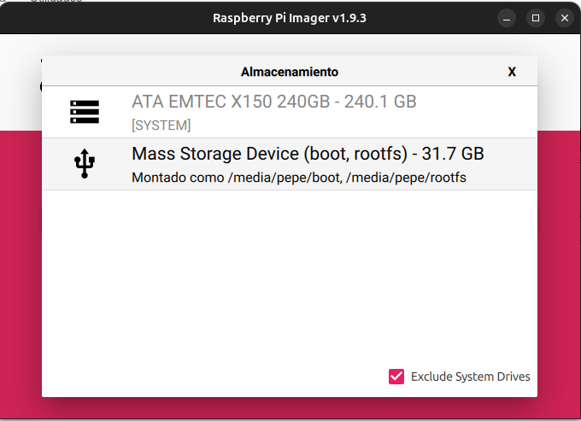Click the "Montado como /media/pepe/boot" mount path
Screen dimensions: 581x421
click(231, 178)
